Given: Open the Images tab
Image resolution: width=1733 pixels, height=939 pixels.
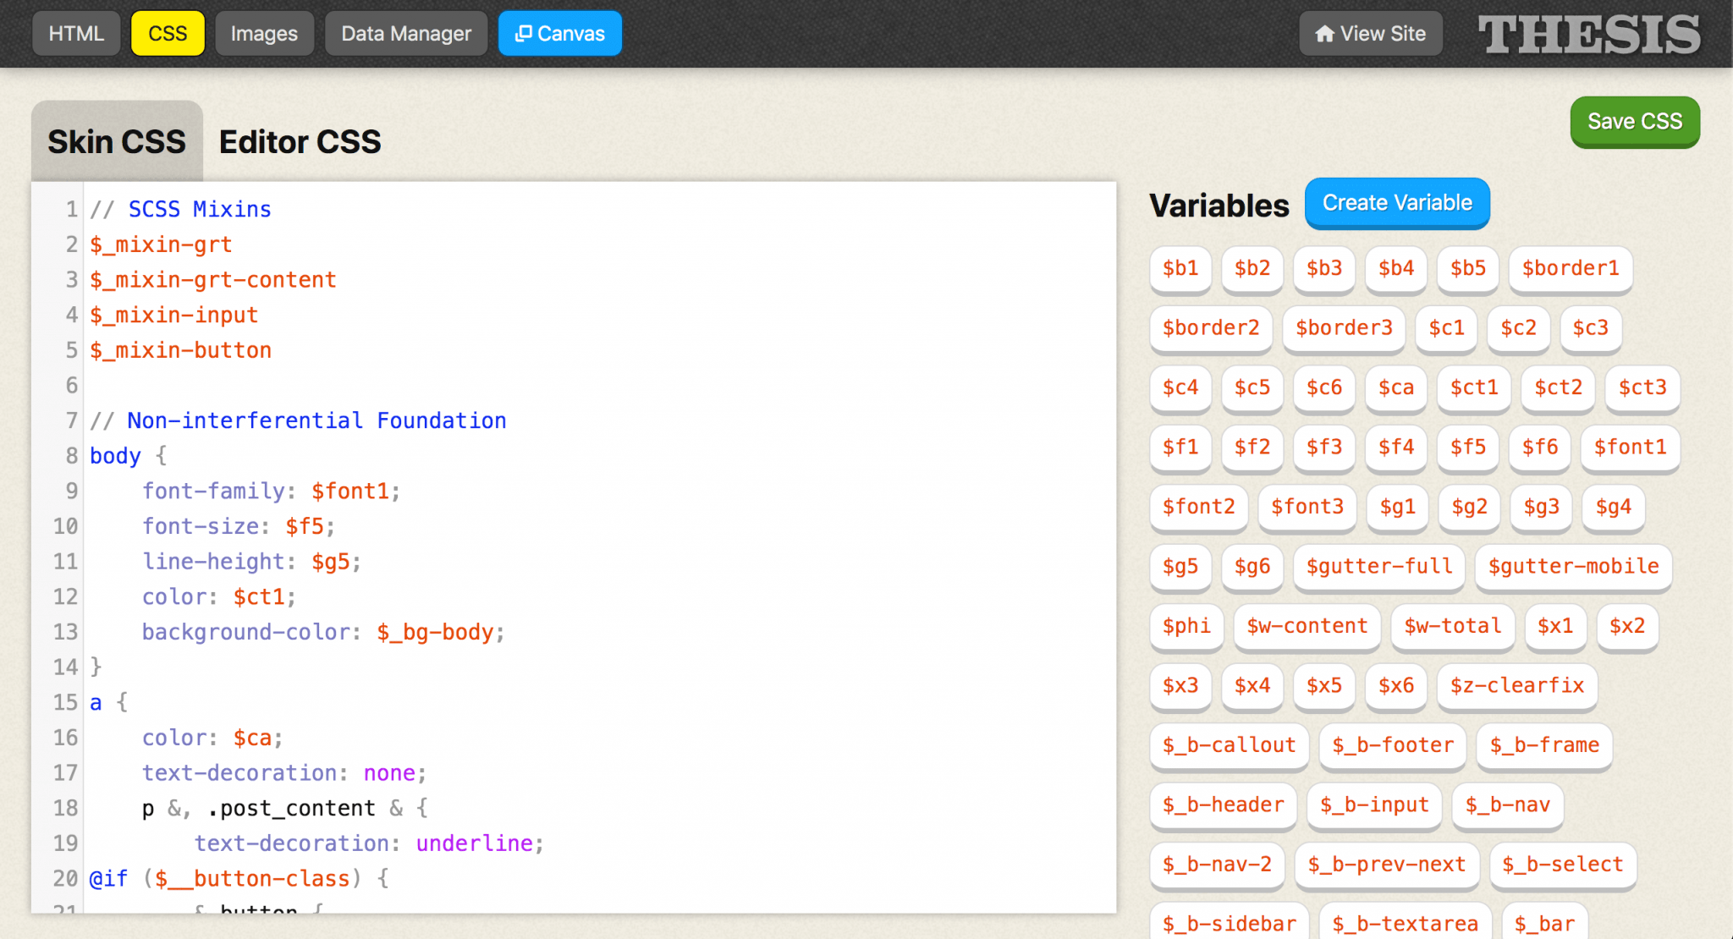Looking at the screenshot, I should click(264, 34).
